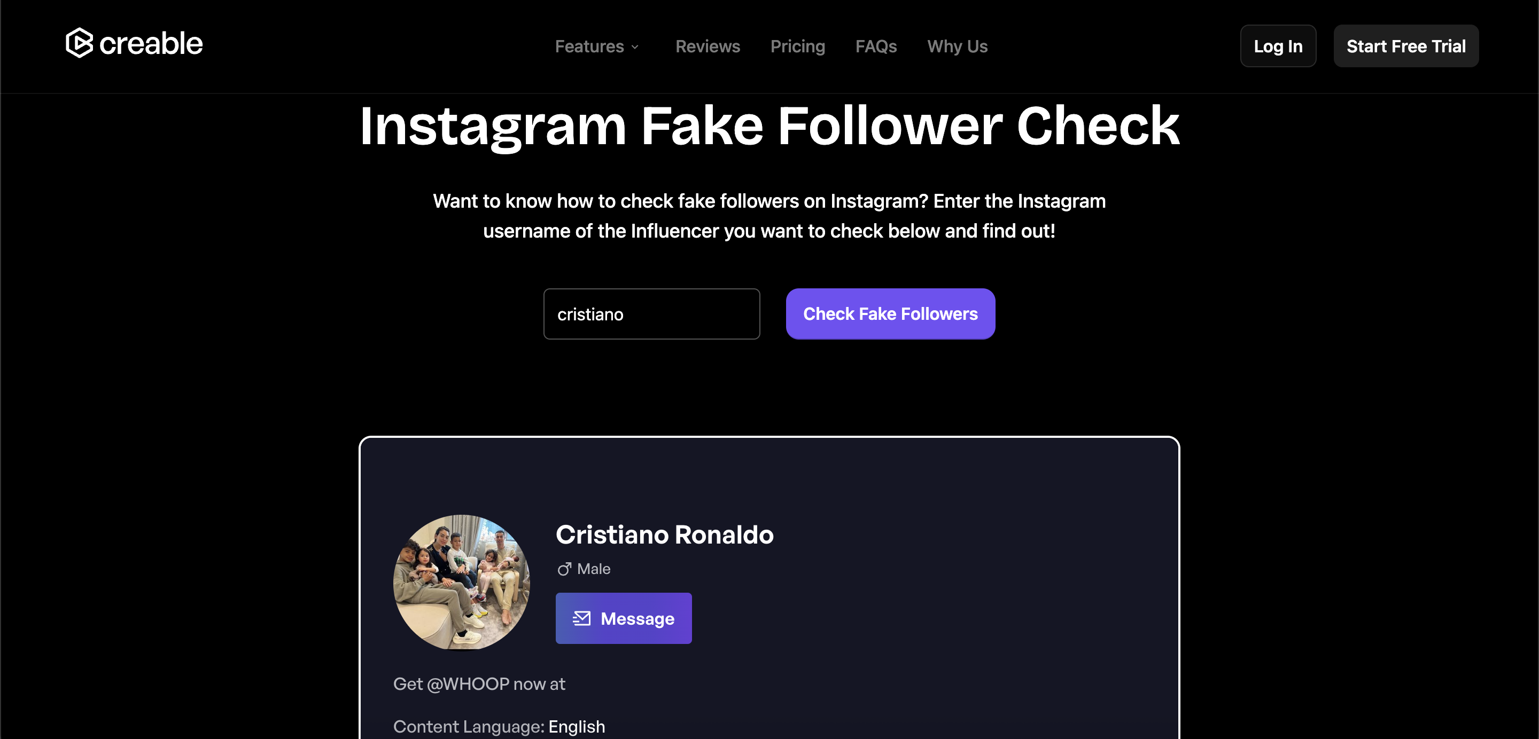1539x739 pixels.
Task: Click the envelope icon in Message button
Action: point(581,618)
